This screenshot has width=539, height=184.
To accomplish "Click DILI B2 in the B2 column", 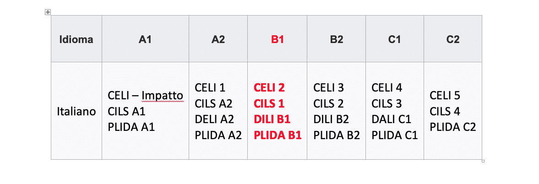I will [x=331, y=119].
